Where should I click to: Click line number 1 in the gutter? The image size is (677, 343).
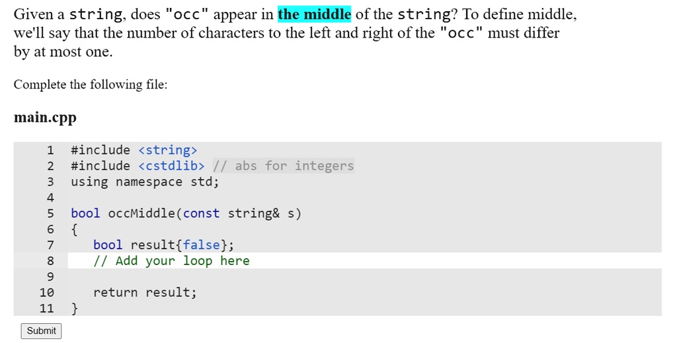[50, 150]
